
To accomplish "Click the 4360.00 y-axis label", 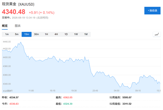I will (7, 75).
